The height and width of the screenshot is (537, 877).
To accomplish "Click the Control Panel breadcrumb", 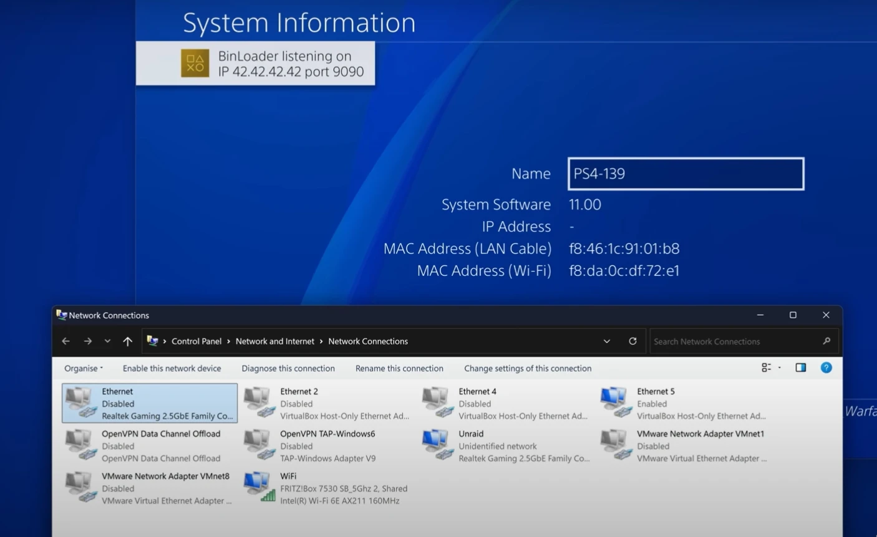I will point(196,341).
